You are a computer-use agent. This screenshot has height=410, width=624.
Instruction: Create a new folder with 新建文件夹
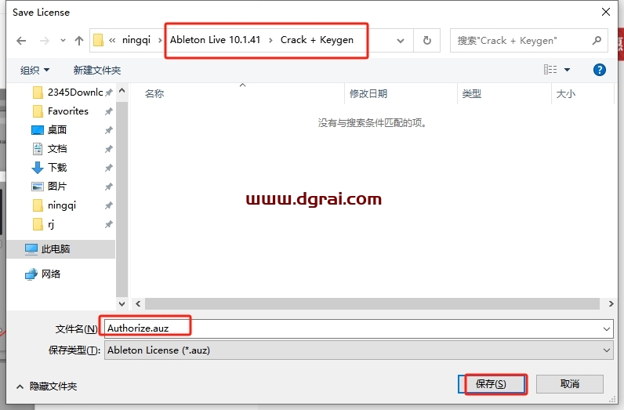pyautogui.click(x=97, y=71)
